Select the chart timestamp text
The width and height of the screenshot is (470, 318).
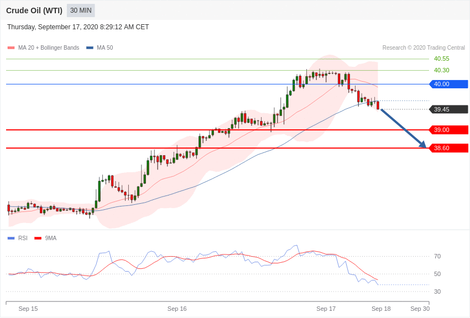tap(78, 27)
